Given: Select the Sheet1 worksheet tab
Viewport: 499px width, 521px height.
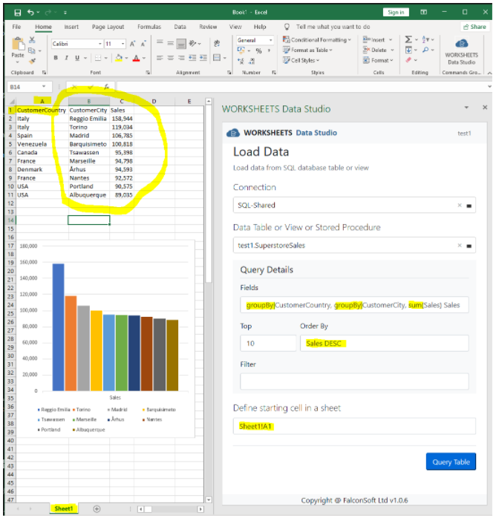Looking at the screenshot, I should pyautogui.click(x=64, y=508).
